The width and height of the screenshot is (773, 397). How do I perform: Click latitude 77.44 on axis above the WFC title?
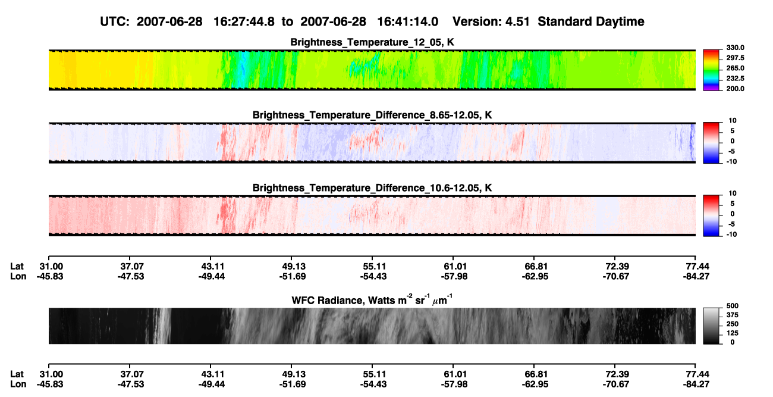[699, 266]
